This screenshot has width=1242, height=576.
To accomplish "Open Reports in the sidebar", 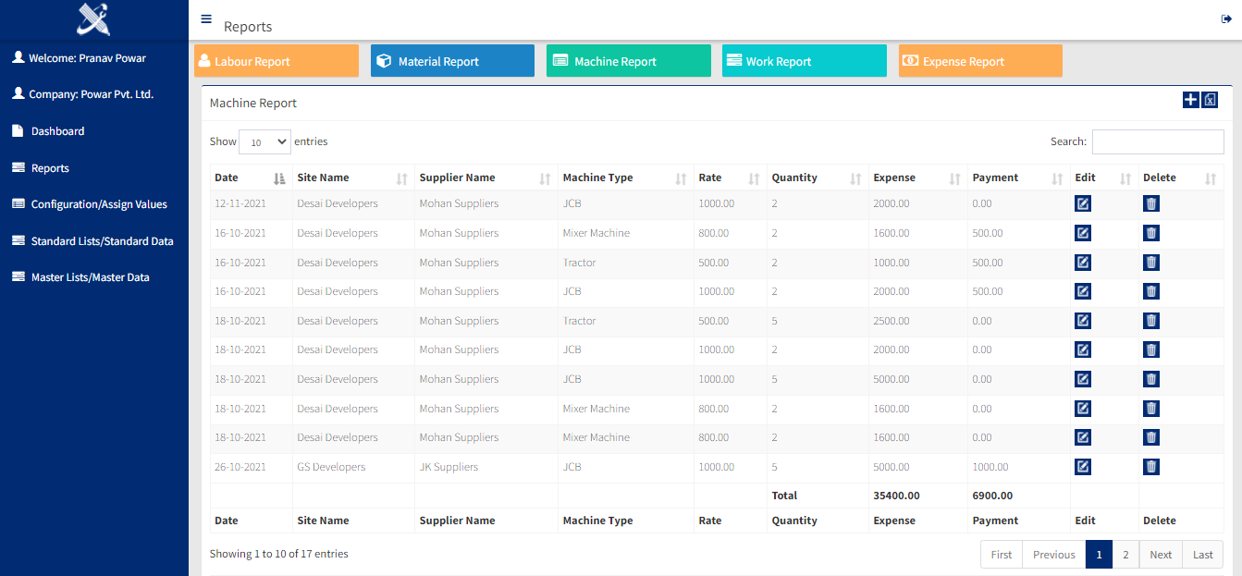I will pyautogui.click(x=50, y=168).
